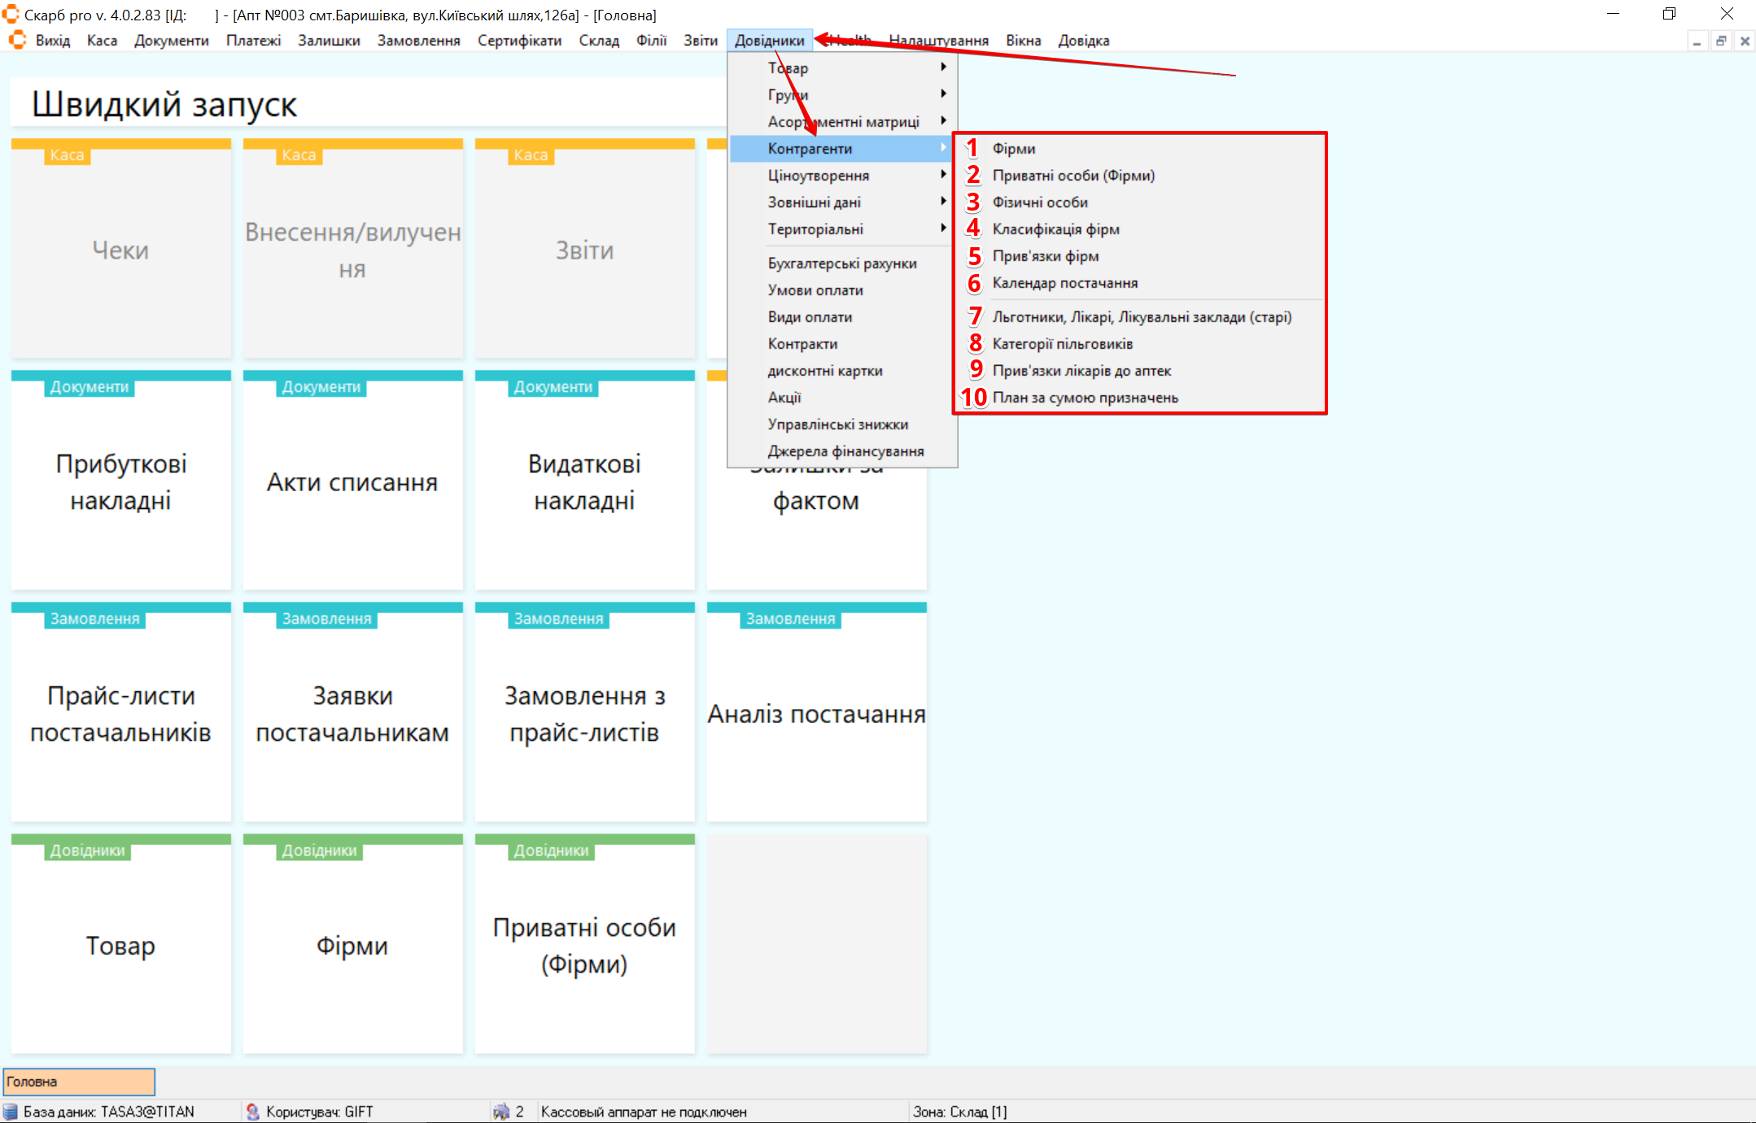Click the Скарб app logo icon in menu bar

tap(17, 40)
